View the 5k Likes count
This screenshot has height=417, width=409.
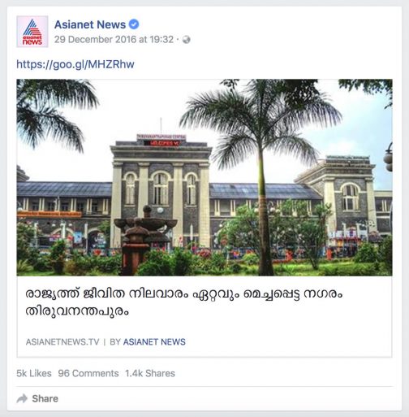(x=34, y=373)
